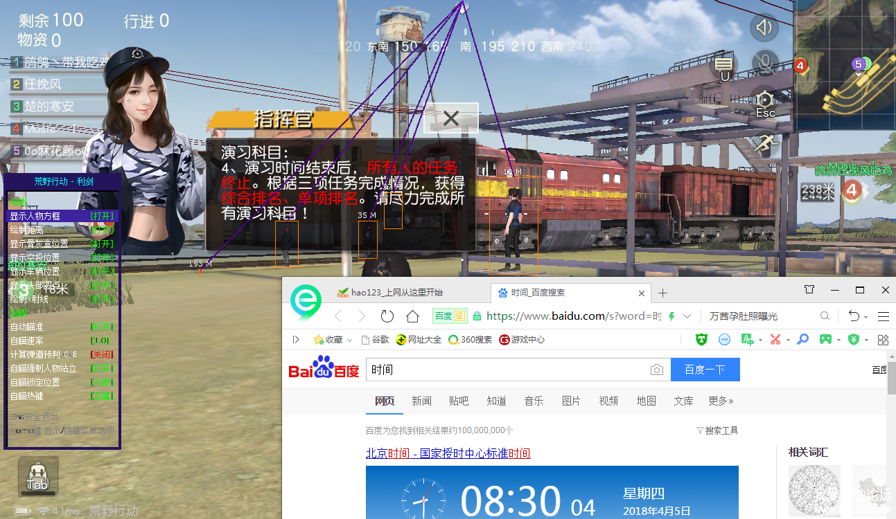Click the camera image-search icon in Baidu
This screenshot has width=896, height=519.
pos(656,370)
